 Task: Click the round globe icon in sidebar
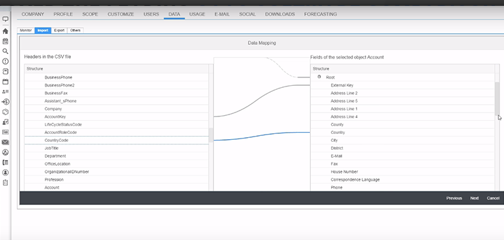(5, 152)
